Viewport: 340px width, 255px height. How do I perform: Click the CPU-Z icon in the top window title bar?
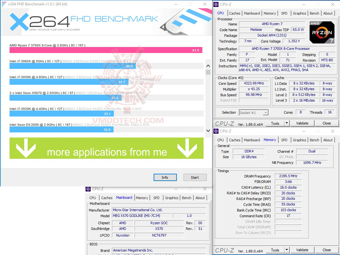(216, 4)
